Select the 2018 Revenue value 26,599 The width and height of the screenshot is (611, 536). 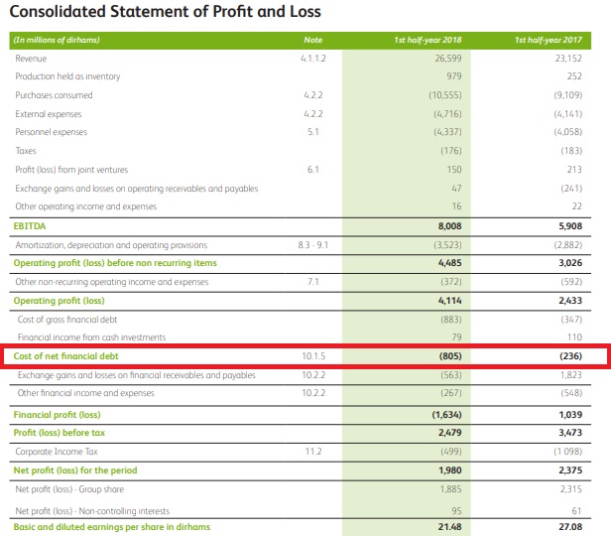point(448,59)
